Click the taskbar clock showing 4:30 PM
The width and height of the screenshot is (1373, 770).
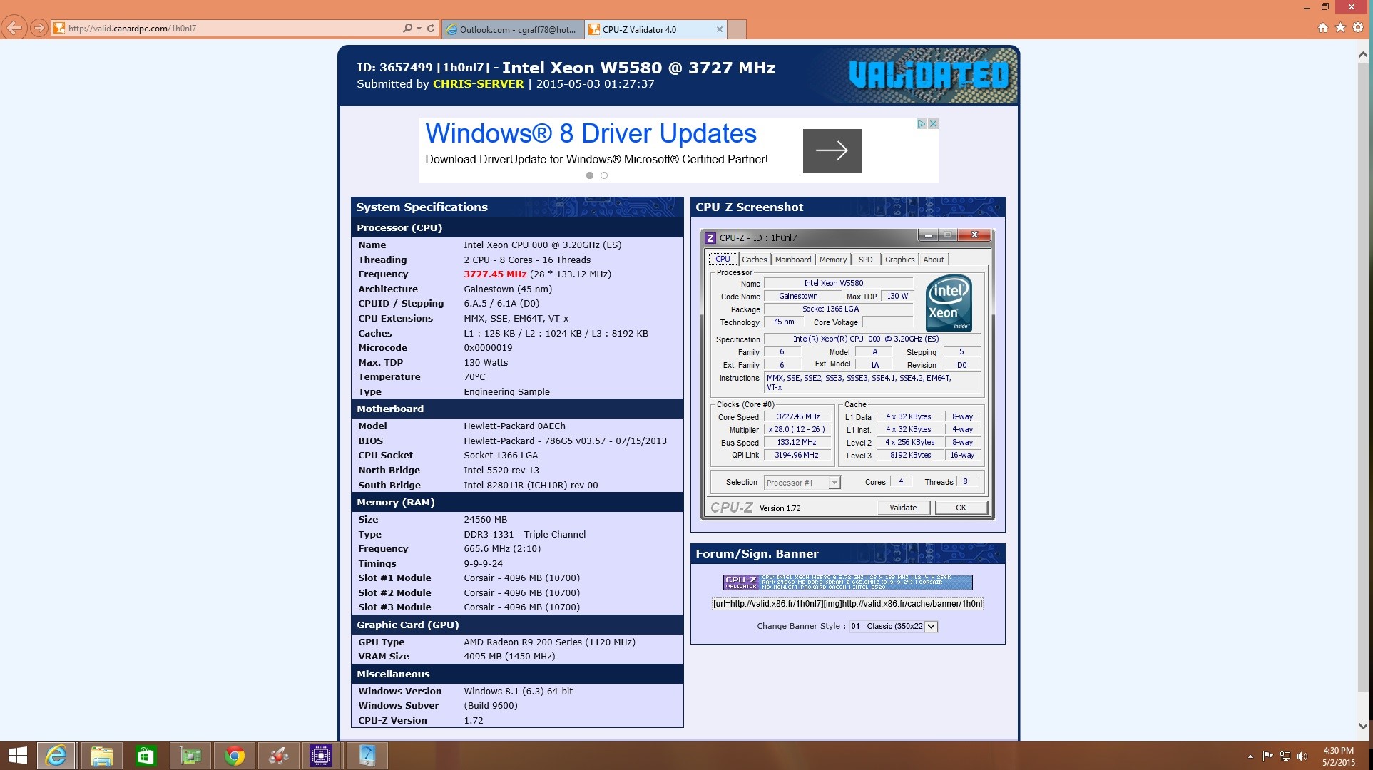[1339, 756]
